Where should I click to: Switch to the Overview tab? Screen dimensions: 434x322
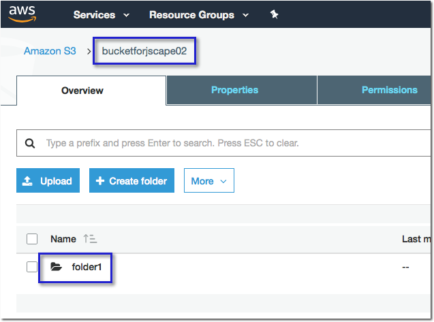(x=91, y=91)
